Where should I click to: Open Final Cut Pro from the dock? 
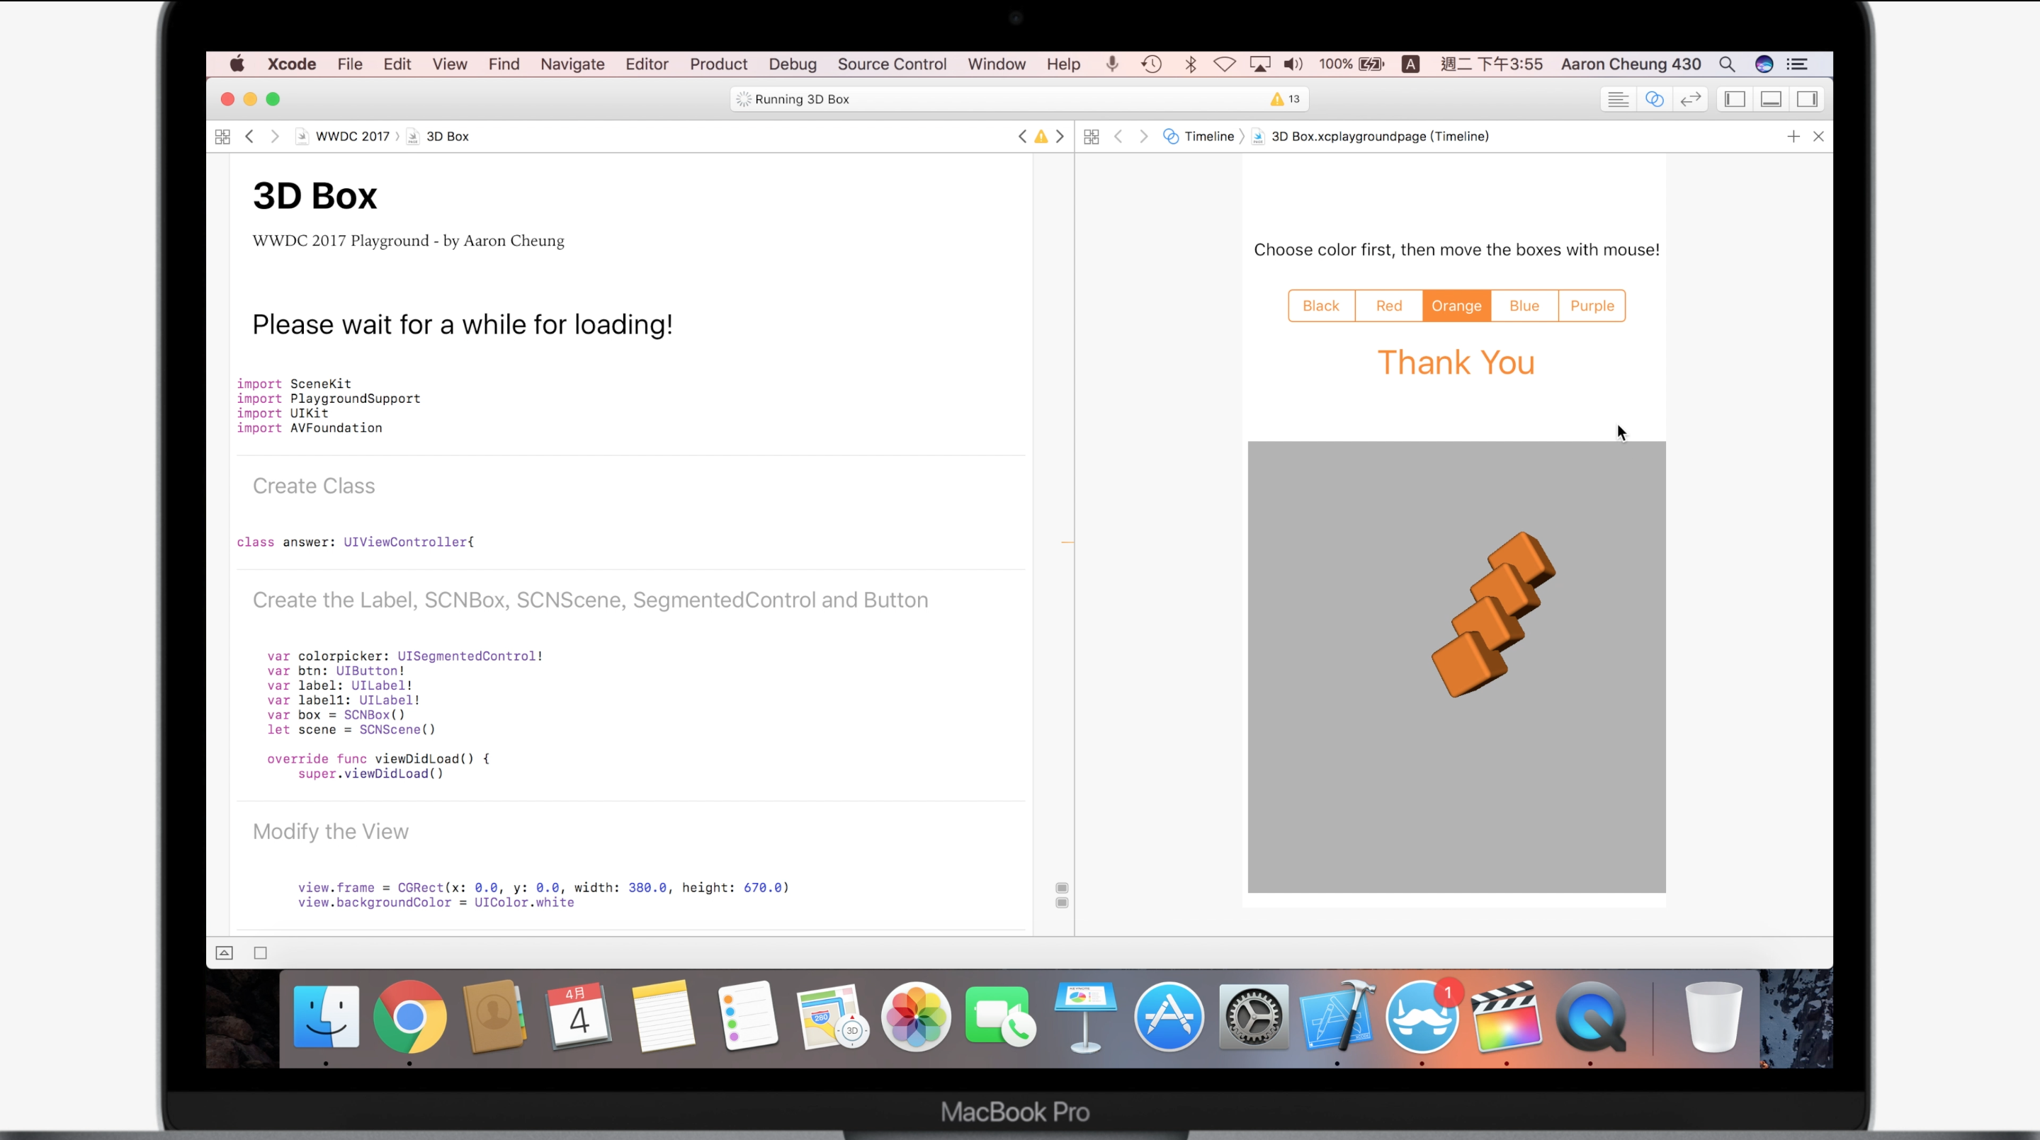coord(1505,1017)
